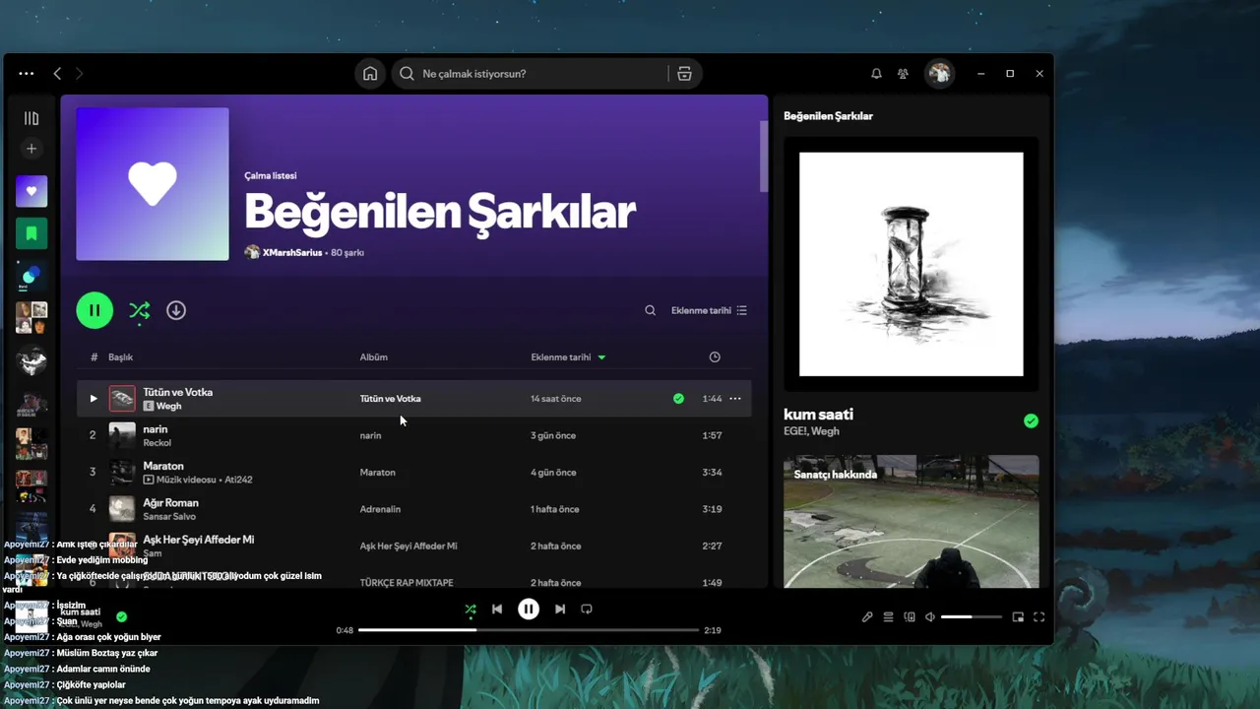Viewport: 1260px width, 709px height.
Task: Open Liked Songs heart tile in sidebar
Action: tap(31, 191)
